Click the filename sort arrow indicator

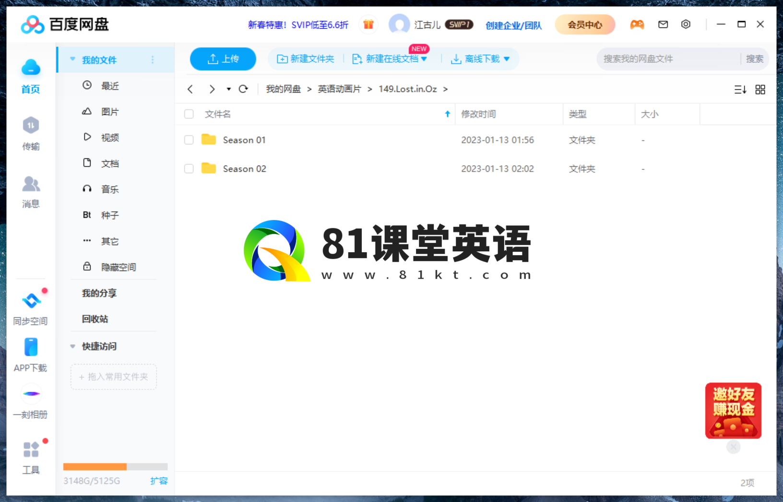point(448,114)
